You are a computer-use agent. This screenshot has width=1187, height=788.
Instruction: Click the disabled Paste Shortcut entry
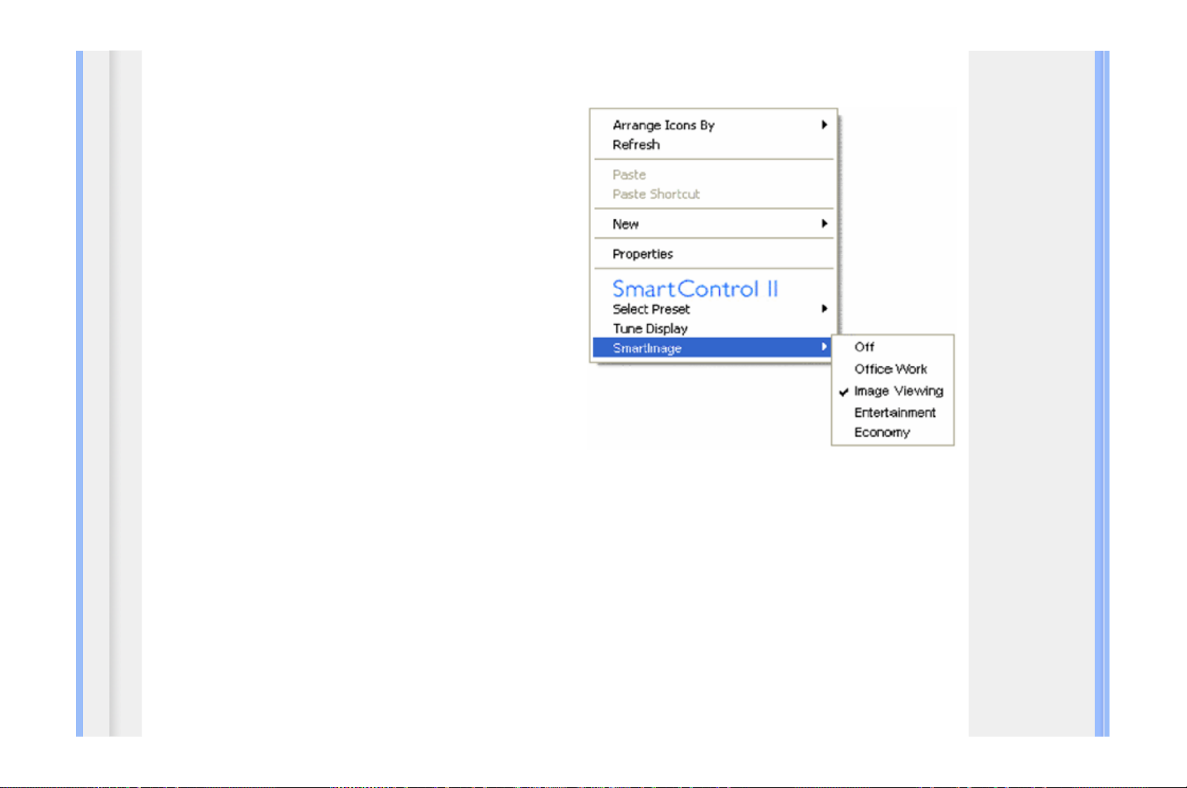(x=656, y=194)
